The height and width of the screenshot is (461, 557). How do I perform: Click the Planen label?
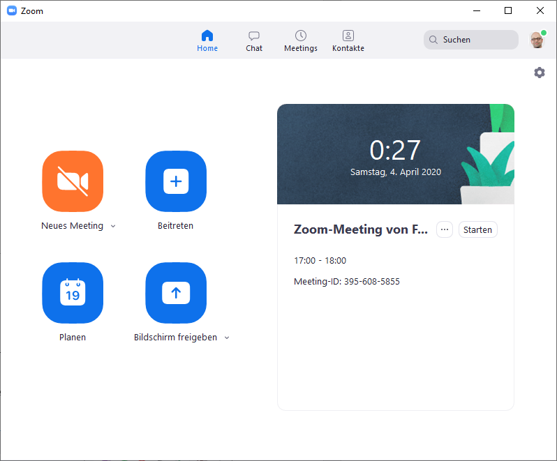pos(73,337)
